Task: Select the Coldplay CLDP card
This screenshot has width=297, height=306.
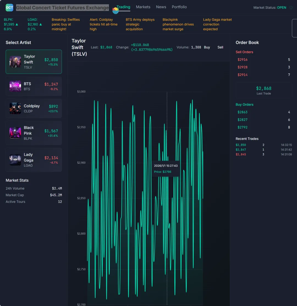Action: (x=34, y=108)
